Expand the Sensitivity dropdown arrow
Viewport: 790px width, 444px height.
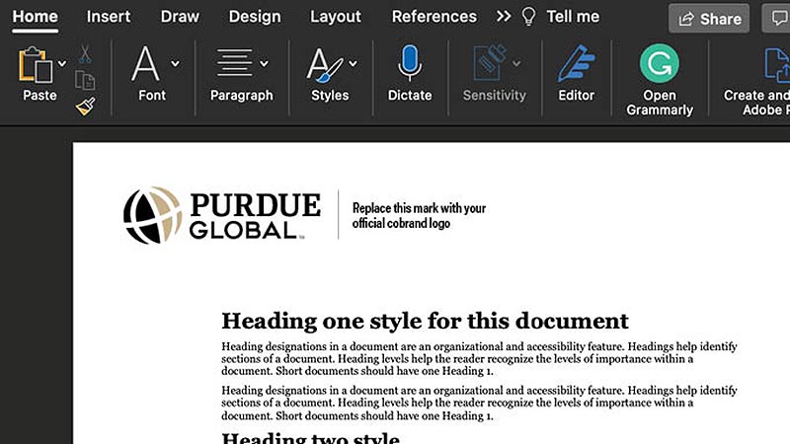pos(516,63)
